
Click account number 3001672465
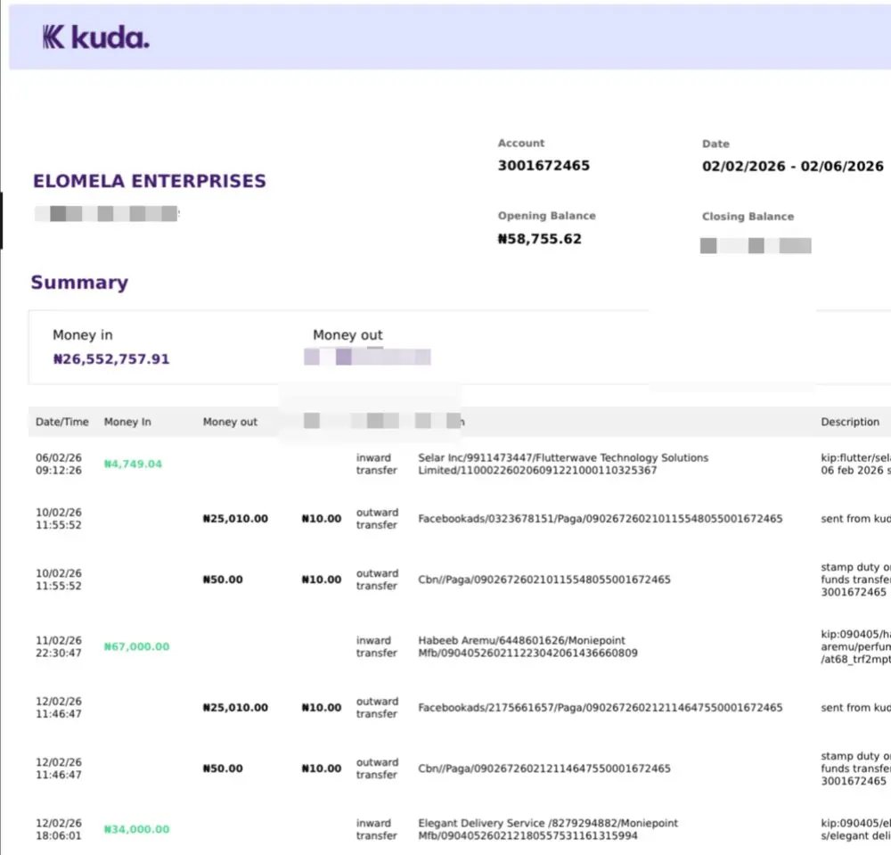[x=544, y=166]
